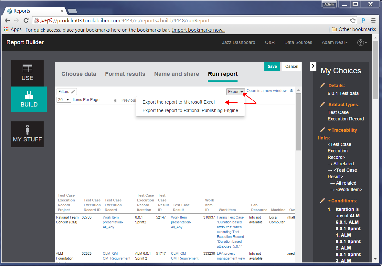This screenshot has width=382, height=266.
Task: Open CLM_QM-CM_Requirement execution record link
Action: coord(116,256)
